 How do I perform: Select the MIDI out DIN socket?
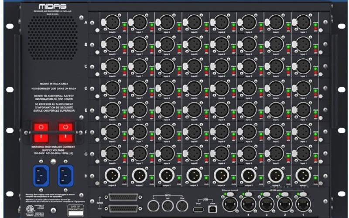click(168, 206)
